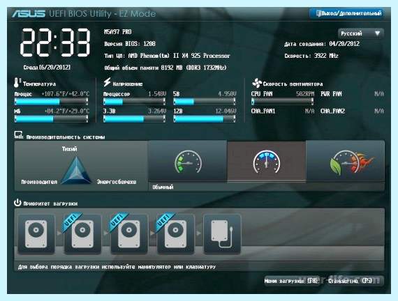
Task: Select the power saving gauge mode
Action: click(188, 162)
